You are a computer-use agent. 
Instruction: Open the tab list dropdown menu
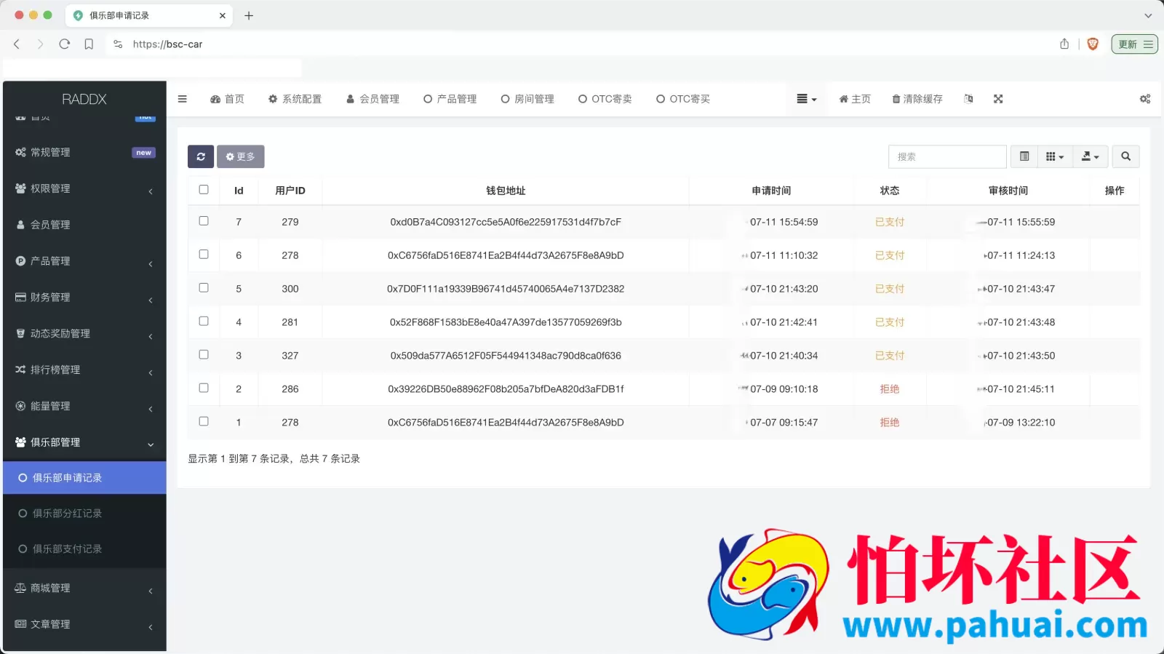click(806, 99)
